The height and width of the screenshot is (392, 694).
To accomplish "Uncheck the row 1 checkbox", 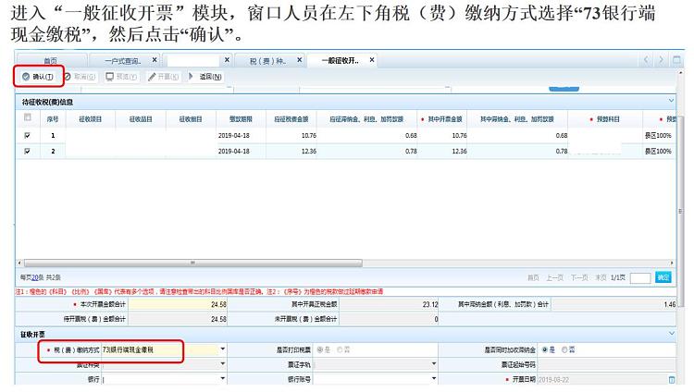I will tap(28, 135).
